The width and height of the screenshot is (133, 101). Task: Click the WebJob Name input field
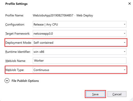[79, 61]
